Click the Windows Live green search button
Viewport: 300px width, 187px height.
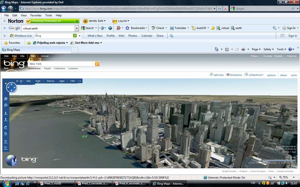(x=75, y=36)
